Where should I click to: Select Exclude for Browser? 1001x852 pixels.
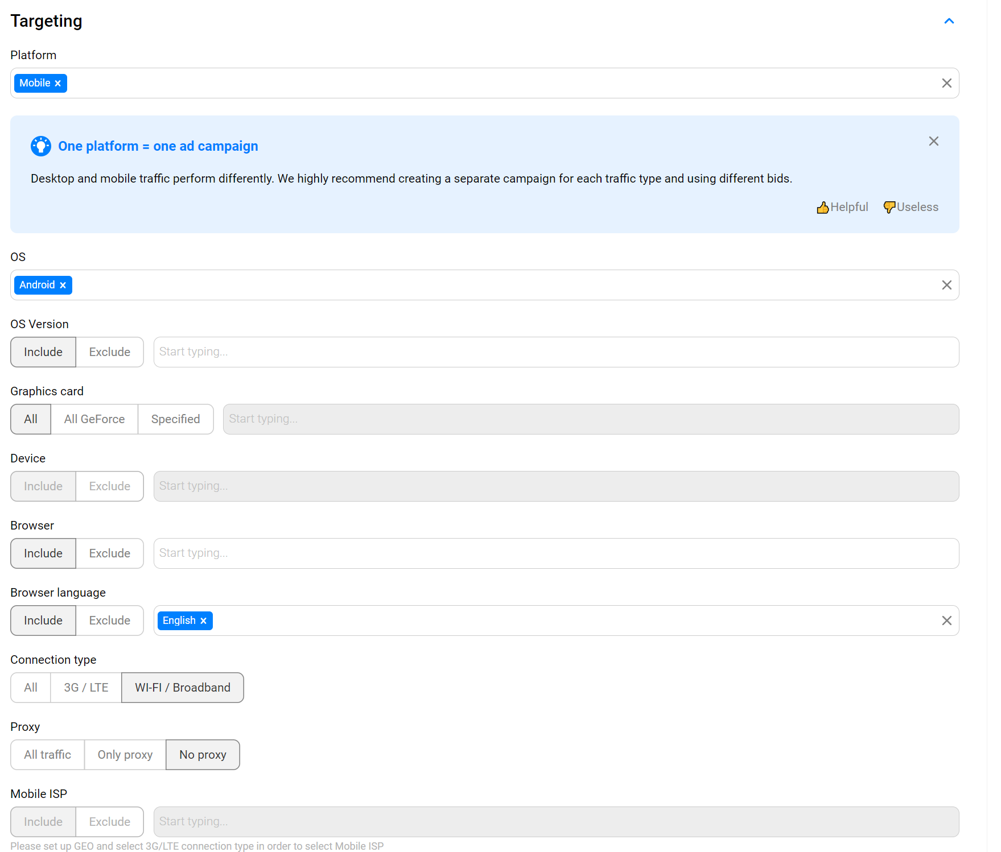pyautogui.click(x=110, y=553)
